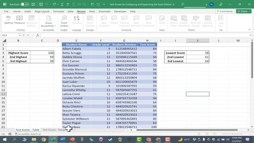Viewport: 254px width, 143px height.
Task: Click the user account avatar
Action: pyautogui.click(x=212, y=4)
